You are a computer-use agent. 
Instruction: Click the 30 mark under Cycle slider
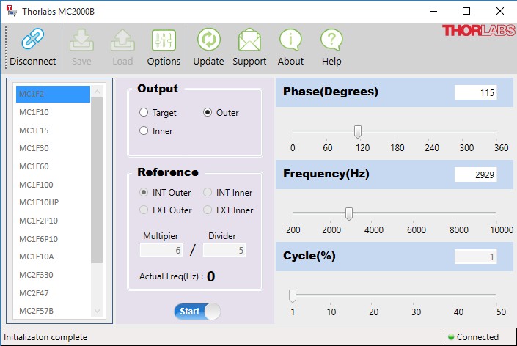pyautogui.click(x=416, y=312)
